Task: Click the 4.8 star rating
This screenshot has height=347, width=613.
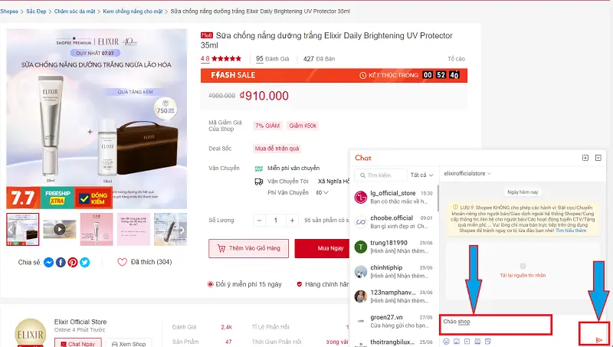Action: (x=221, y=59)
